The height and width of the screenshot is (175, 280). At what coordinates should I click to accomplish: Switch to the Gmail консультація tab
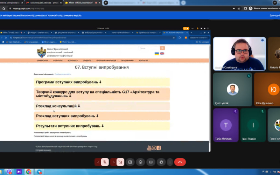point(44,3)
